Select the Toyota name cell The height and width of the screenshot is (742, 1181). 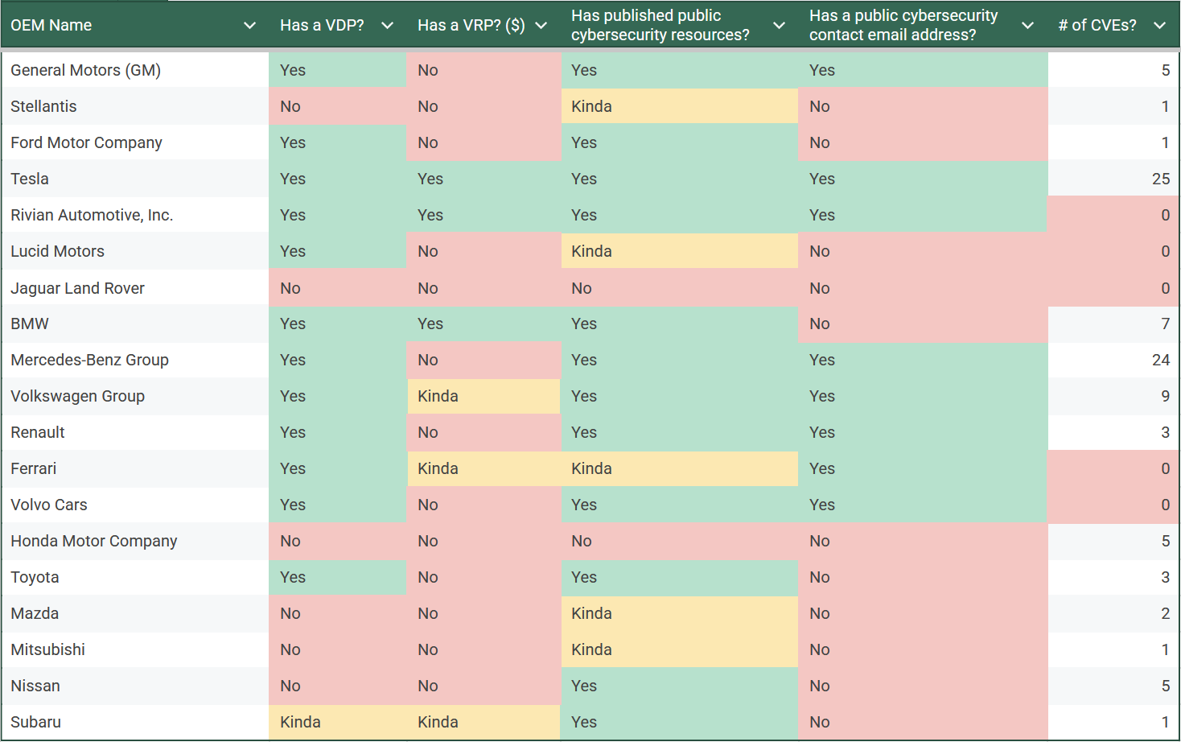(x=135, y=577)
